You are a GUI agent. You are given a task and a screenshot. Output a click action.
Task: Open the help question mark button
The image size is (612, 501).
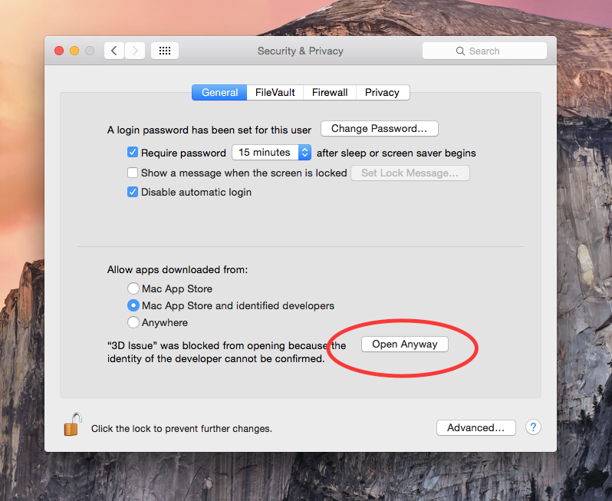click(533, 427)
